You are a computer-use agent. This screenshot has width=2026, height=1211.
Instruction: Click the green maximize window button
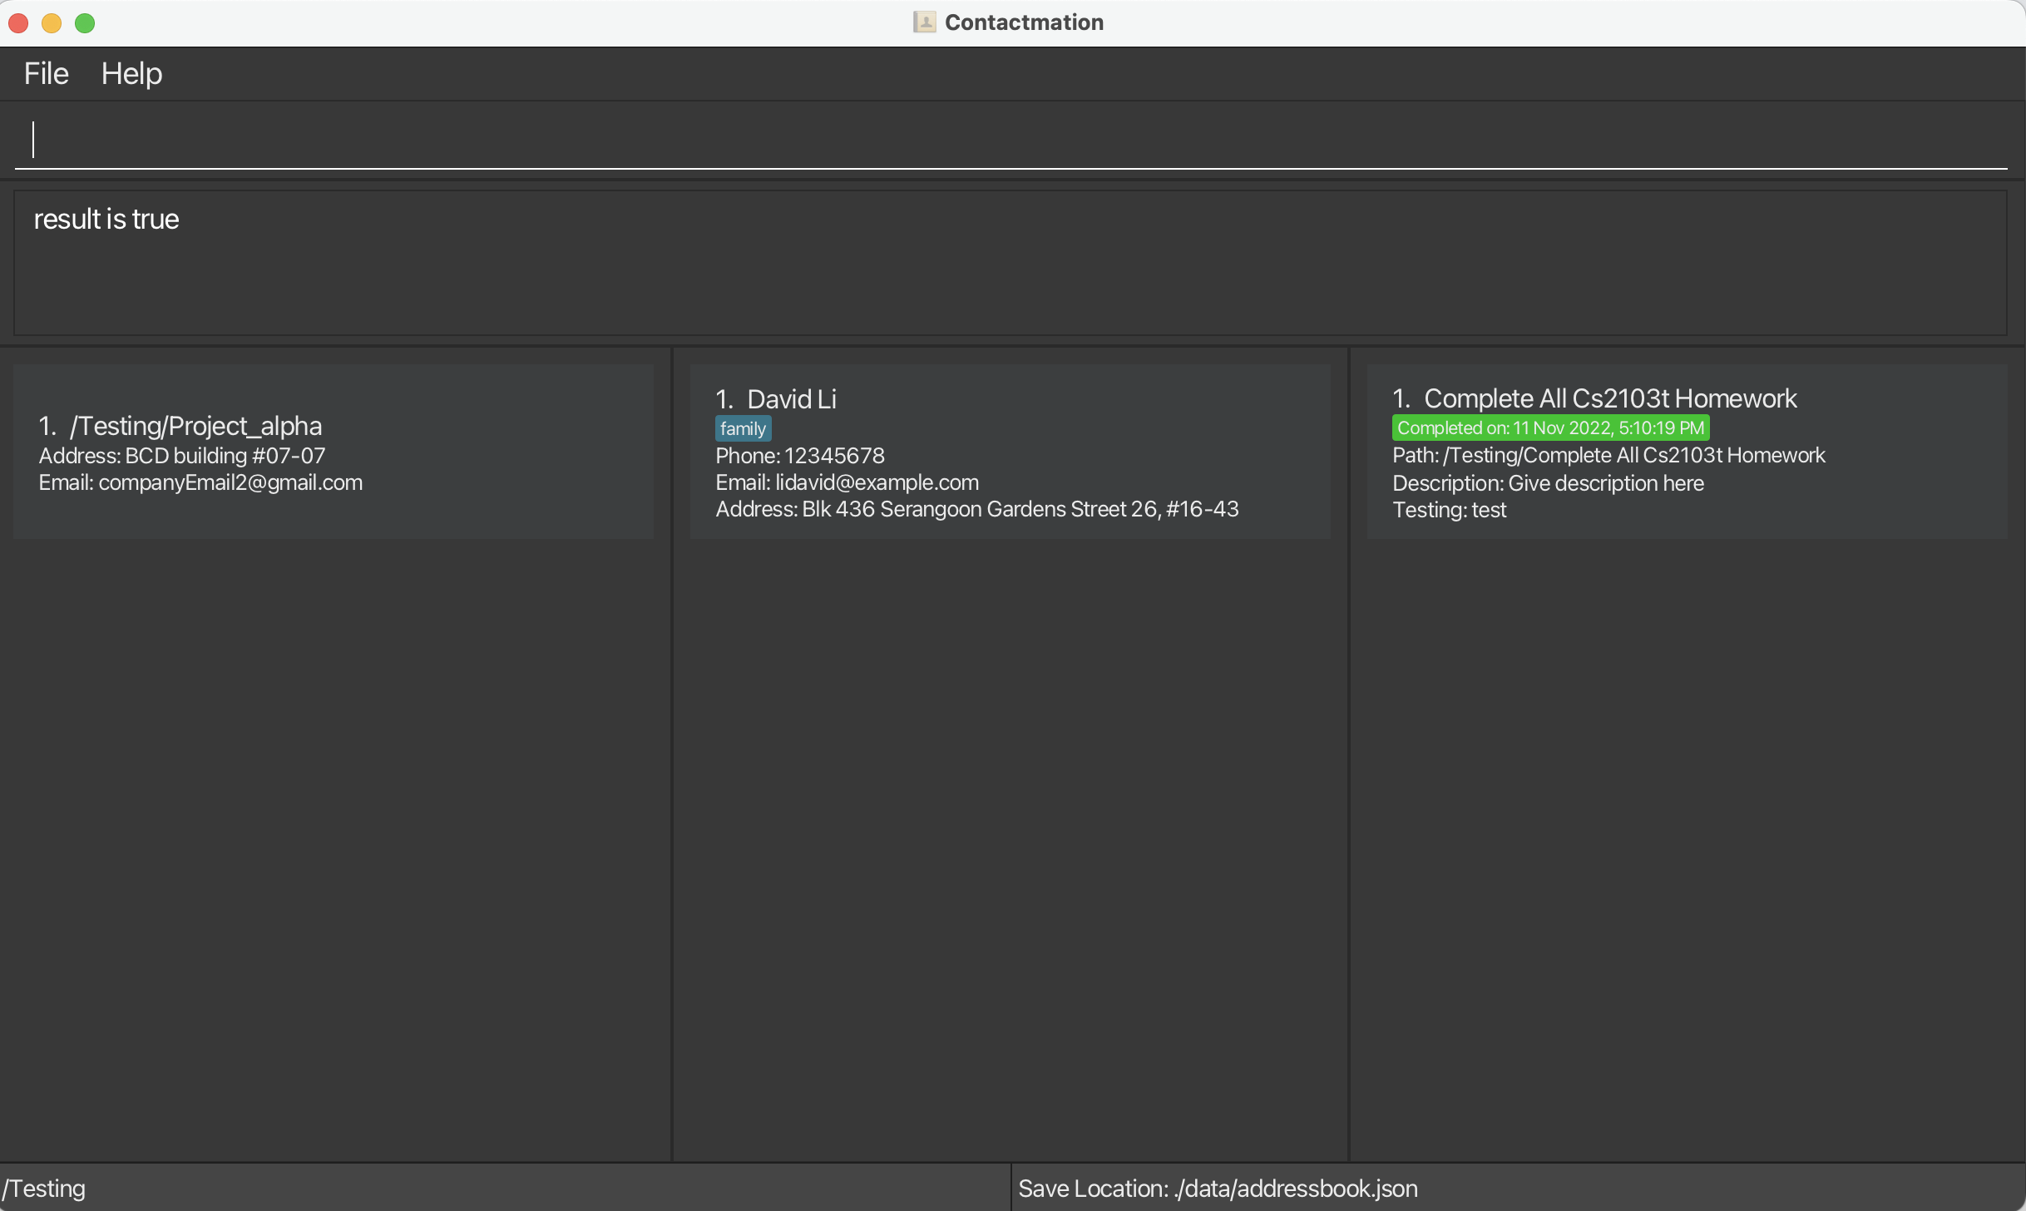click(x=85, y=23)
